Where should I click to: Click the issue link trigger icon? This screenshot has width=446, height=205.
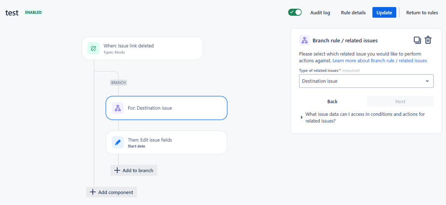(93, 48)
